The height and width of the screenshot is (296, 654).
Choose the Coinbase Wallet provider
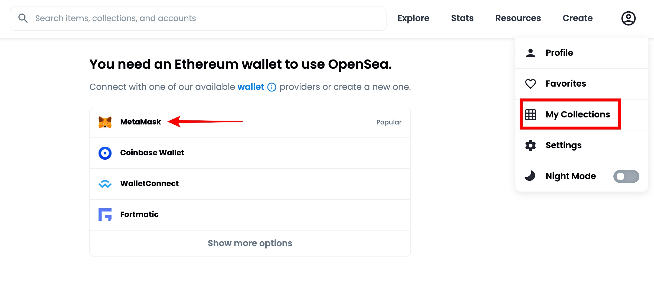[152, 153]
